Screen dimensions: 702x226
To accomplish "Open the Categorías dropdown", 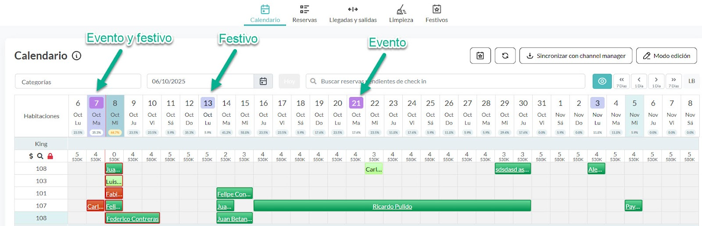I will 78,82.
